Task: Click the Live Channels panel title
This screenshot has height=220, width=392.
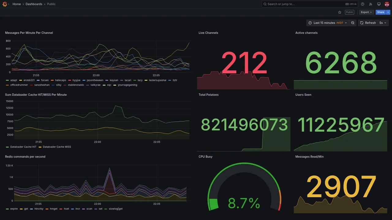Action: pyautogui.click(x=208, y=33)
